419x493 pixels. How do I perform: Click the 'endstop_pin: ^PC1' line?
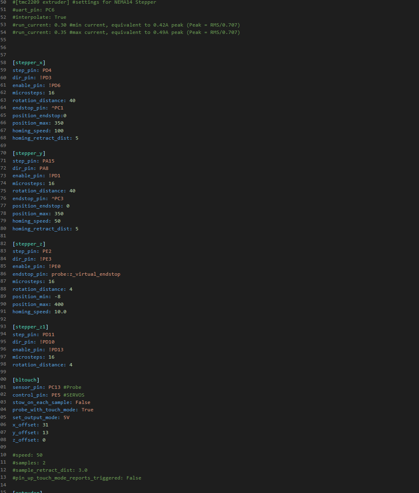click(38, 108)
